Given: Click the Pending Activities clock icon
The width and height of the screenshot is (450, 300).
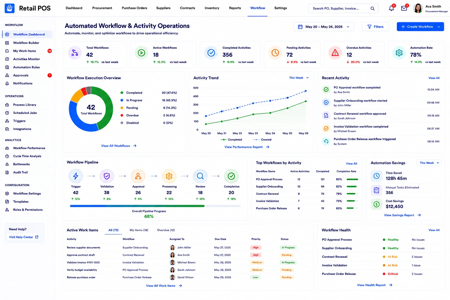Looking at the screenshot, I should [275, 53].
